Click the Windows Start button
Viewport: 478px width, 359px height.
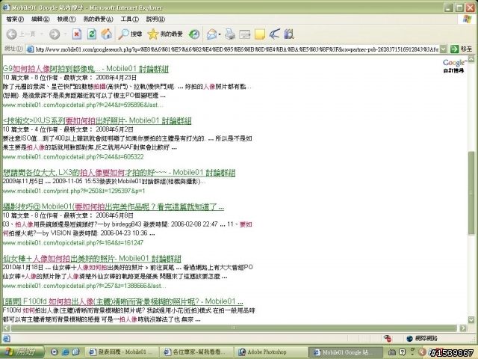(x=22, y=352)
